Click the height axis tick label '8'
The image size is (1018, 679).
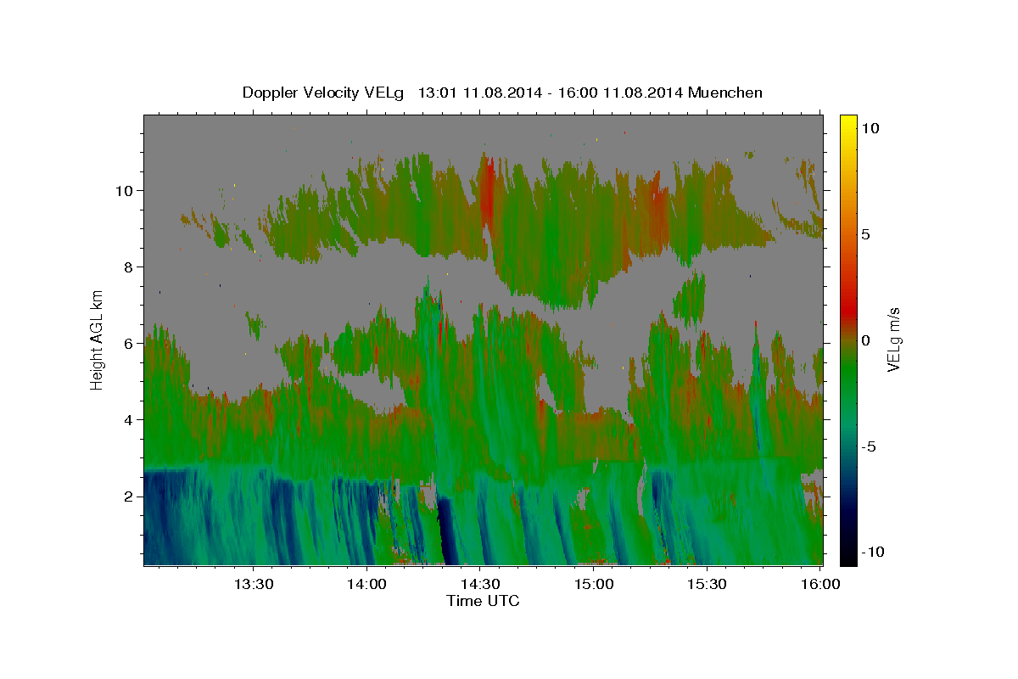[130, 267]
